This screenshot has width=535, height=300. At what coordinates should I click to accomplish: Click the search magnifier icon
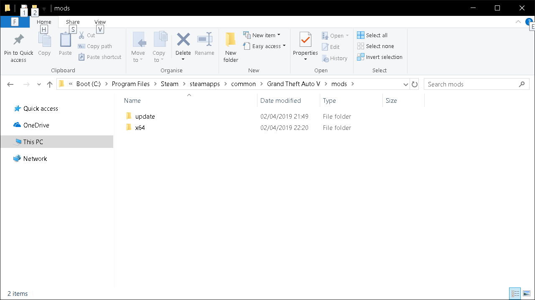(522, 84)
